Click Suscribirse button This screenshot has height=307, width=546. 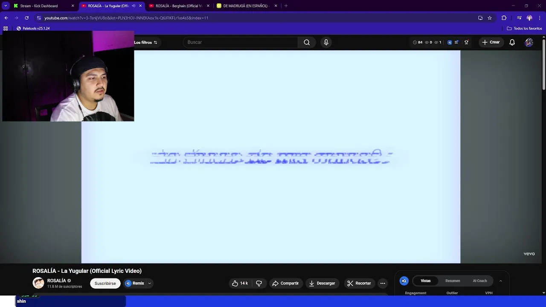[x=105, y=283]
